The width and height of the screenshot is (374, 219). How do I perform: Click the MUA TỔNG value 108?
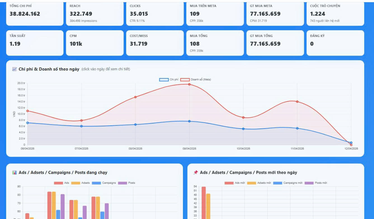[x=195, y=44]
